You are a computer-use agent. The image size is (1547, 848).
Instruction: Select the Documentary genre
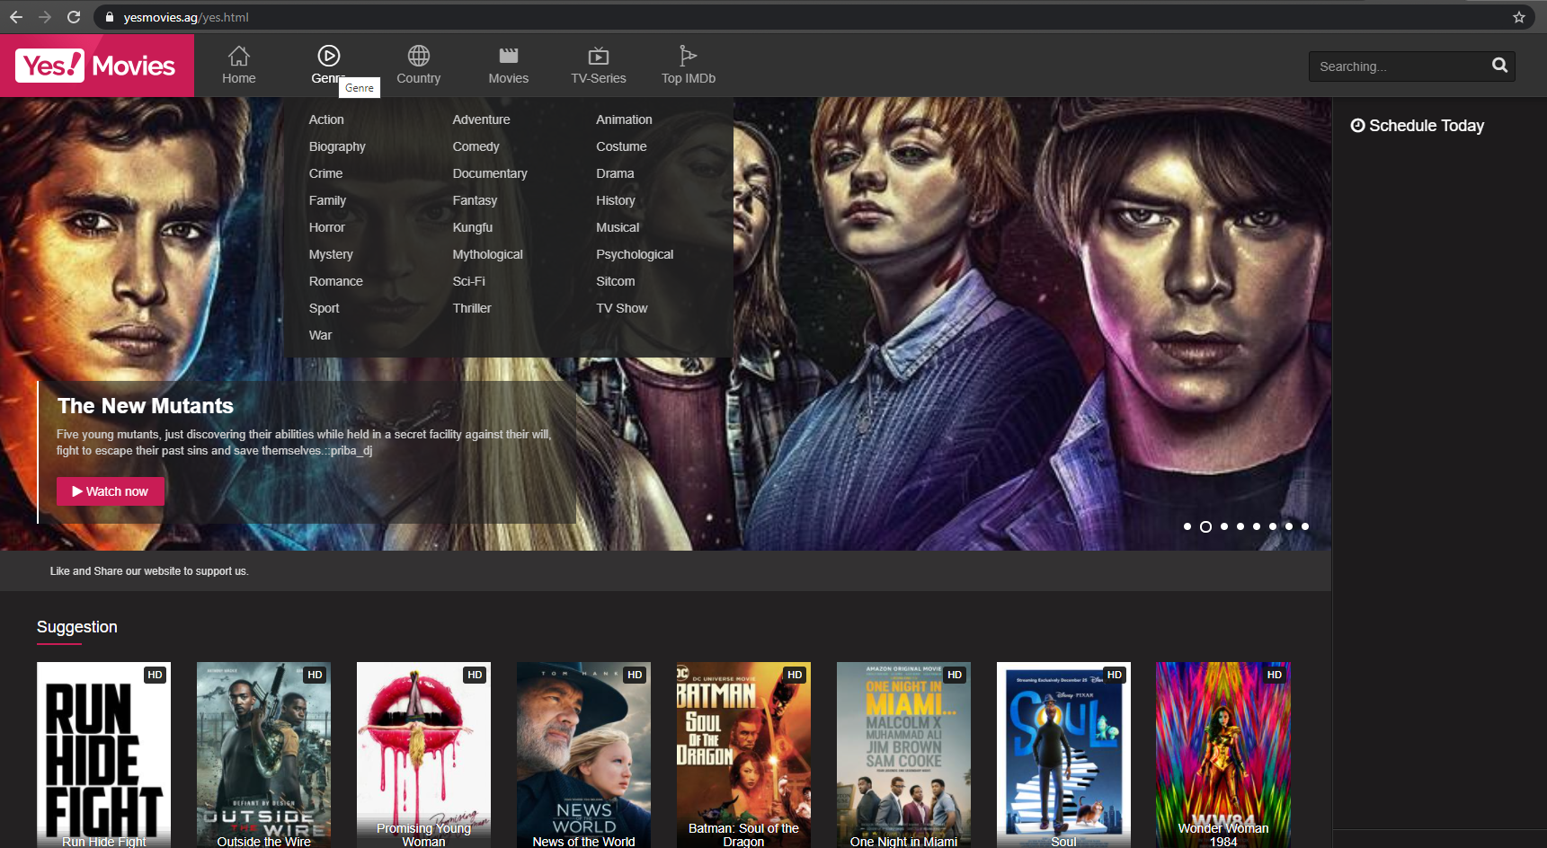tap(490, 173)
